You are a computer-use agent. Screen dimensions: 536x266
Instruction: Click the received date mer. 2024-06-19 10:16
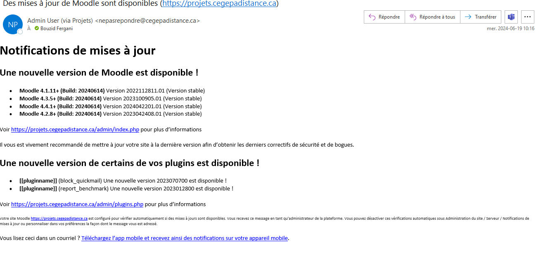click(510, 28)
